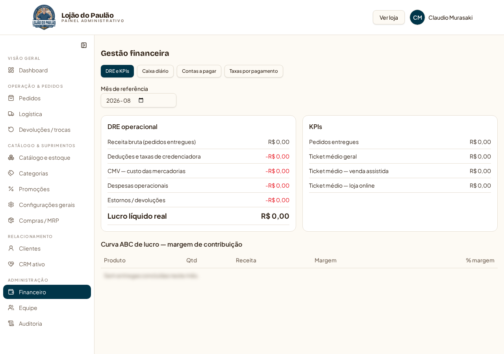Click the Clientes person icon
This screenshot has width=504, height=354.
[x=11, y=248]
